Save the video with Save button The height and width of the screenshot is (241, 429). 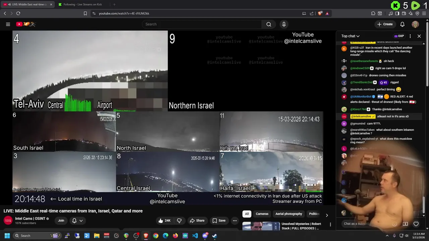click(219, 221)
